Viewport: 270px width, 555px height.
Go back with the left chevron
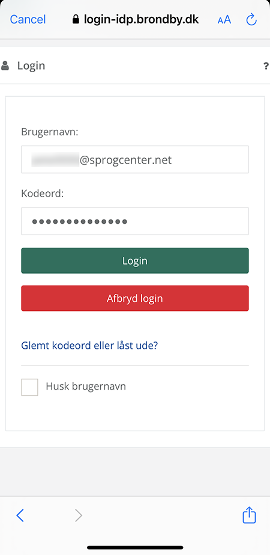click(20, 515)
